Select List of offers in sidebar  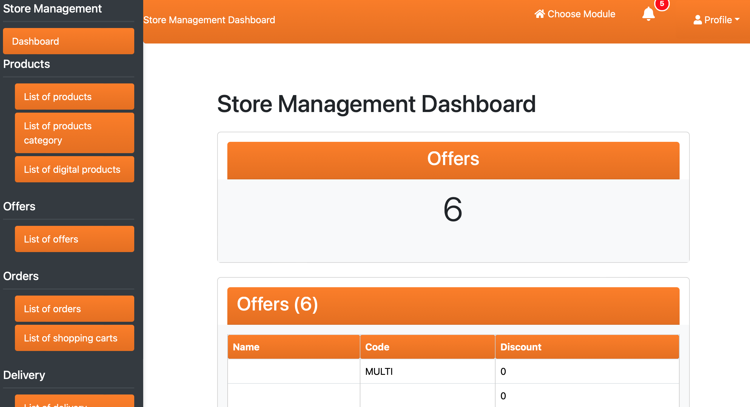pyautogui.click(x=74, y=239)
